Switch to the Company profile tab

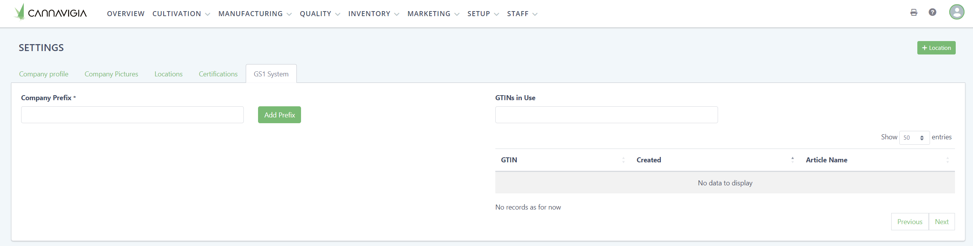[44, 74]
